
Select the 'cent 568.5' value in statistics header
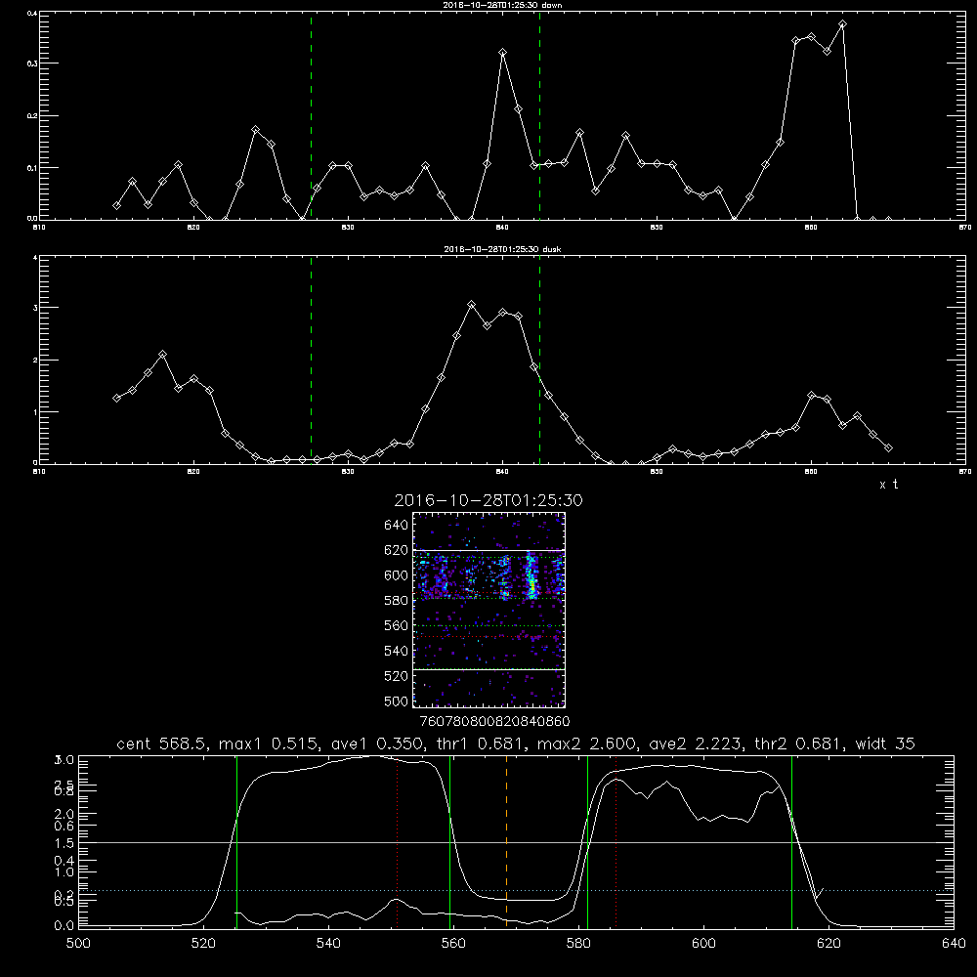[161, 743]
